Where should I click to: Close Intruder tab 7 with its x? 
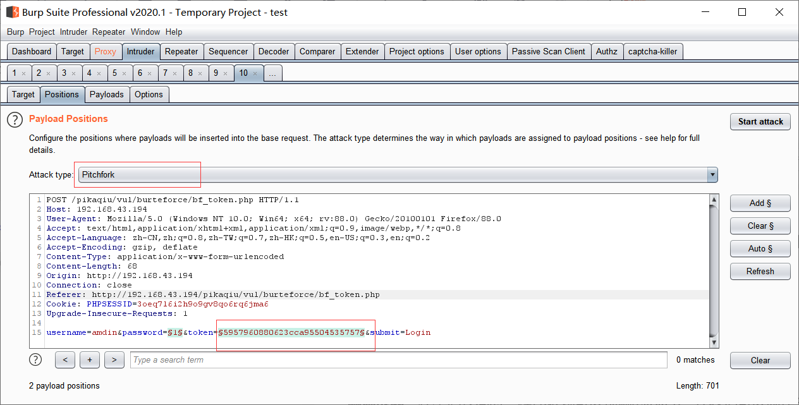pyautogui.click(x=174, y=73)
